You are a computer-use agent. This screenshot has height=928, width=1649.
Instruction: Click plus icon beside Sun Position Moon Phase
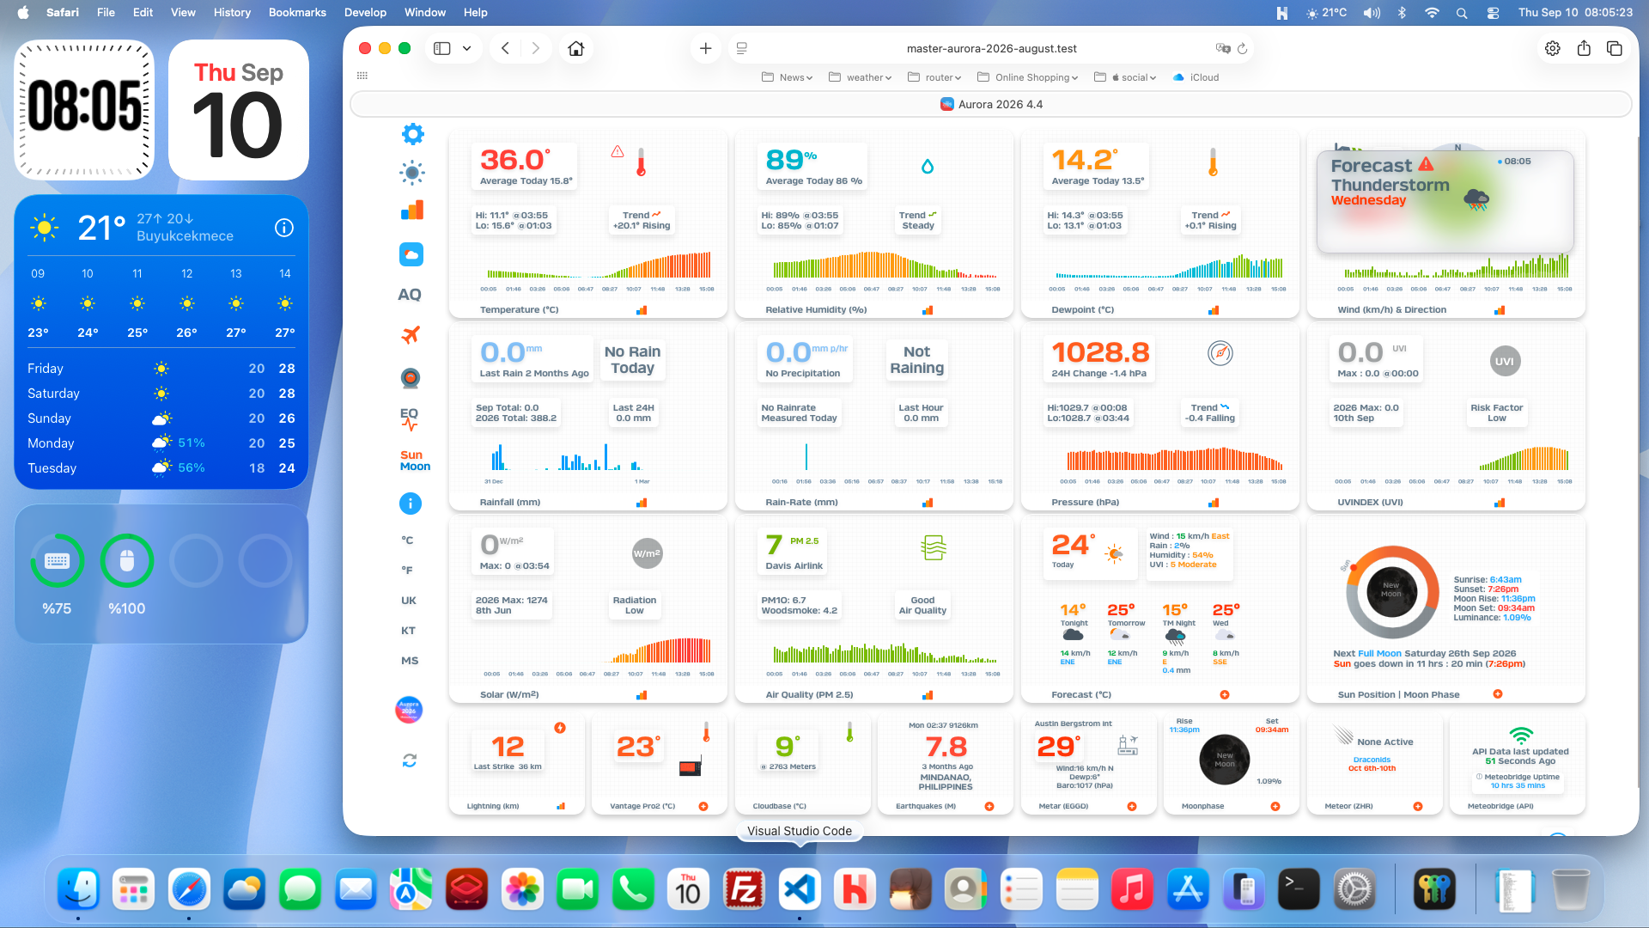(x=1498, y=694)
